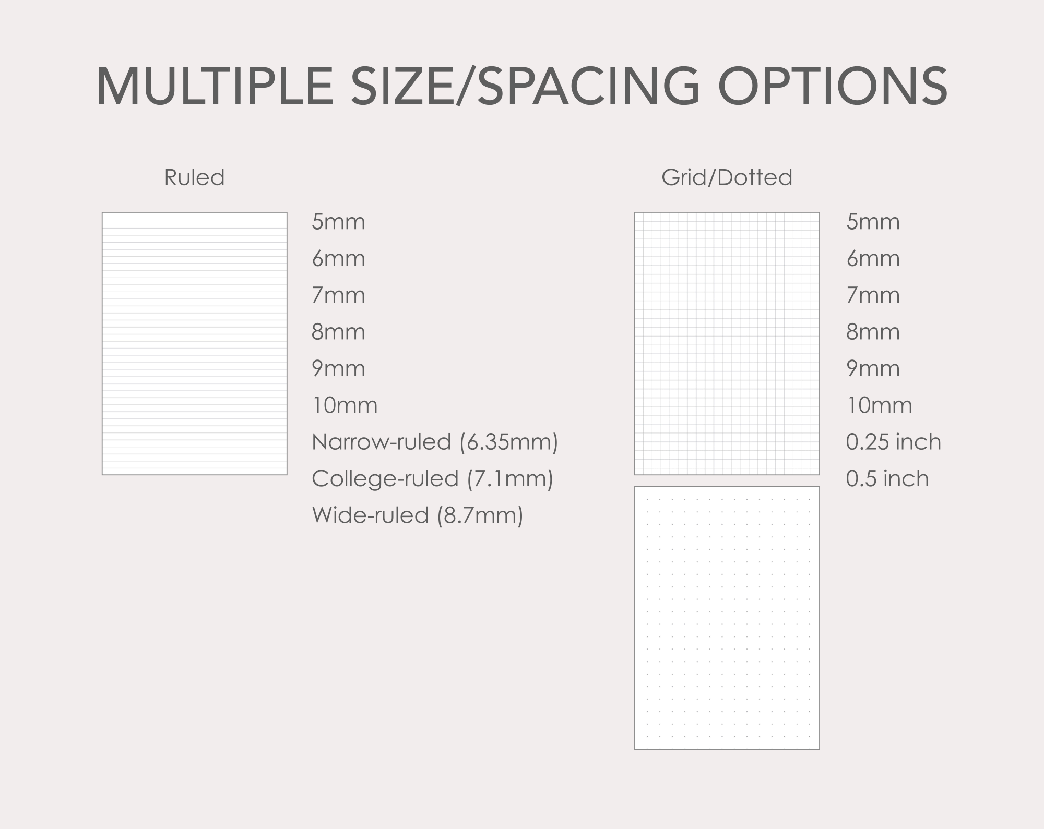Select 10mm ruled spacing option

[345, 405]
